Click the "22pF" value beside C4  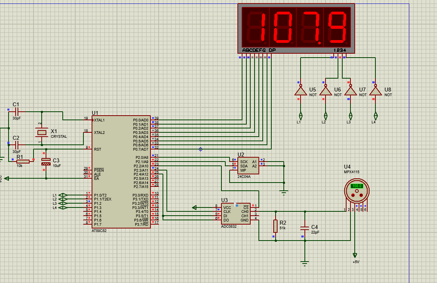click(315, 232)
